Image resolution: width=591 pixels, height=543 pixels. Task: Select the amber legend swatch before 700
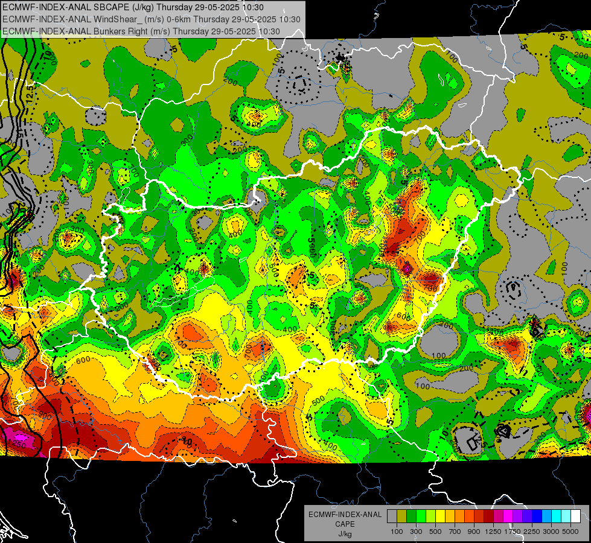click(x=450, y=516)
